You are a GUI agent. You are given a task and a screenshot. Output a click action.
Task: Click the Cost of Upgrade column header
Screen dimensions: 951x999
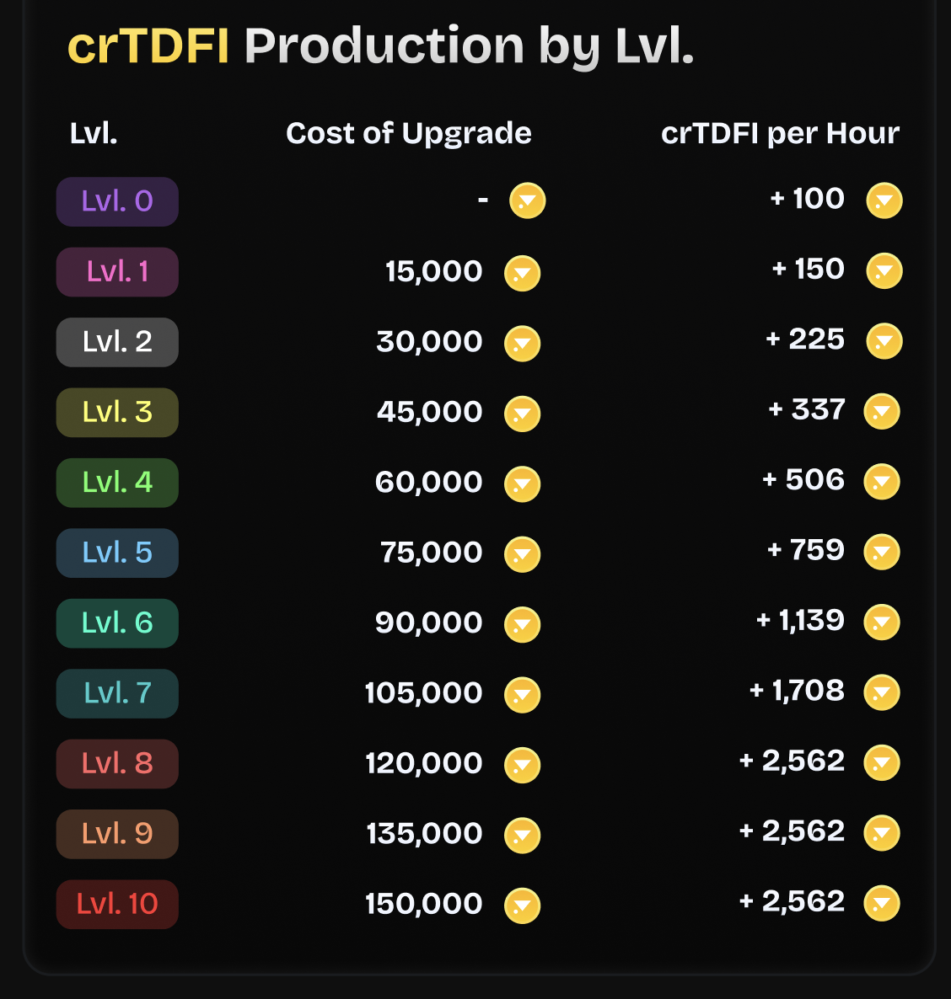(408, 133)
